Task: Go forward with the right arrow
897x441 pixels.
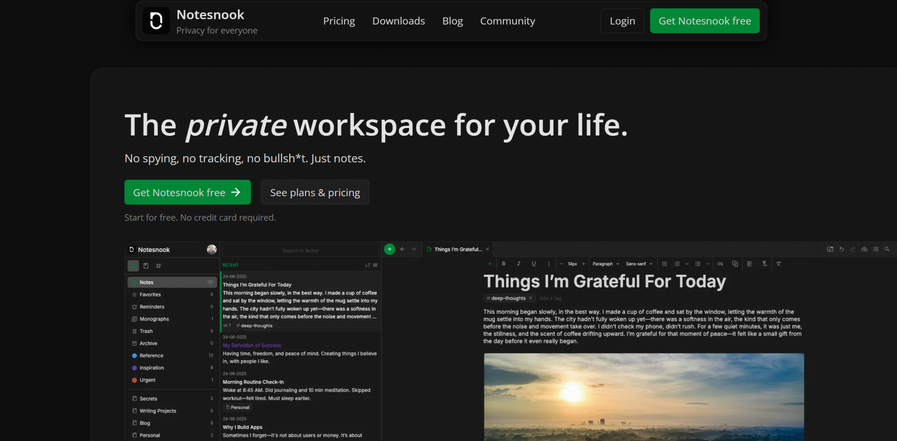Action: pyautogui.click(x=413, y=249)
